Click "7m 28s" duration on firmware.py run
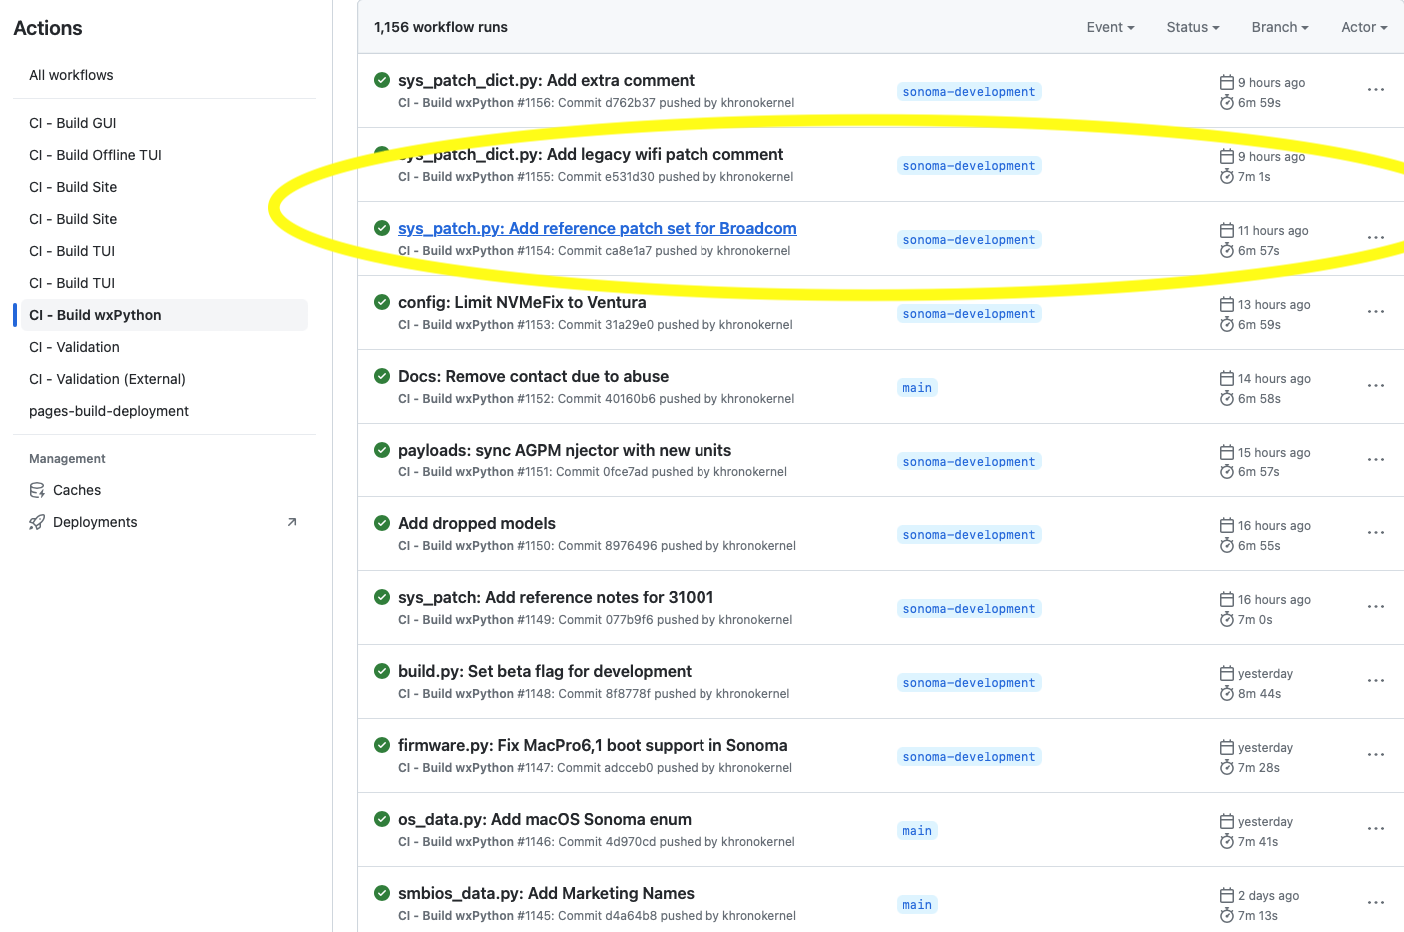 1259,768
